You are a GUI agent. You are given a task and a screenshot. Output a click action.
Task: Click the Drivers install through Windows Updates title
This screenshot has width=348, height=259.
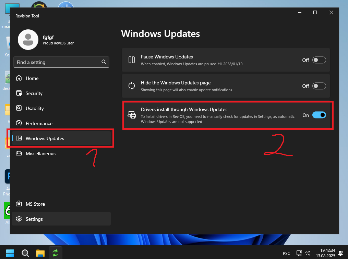[x=184, y=109]
